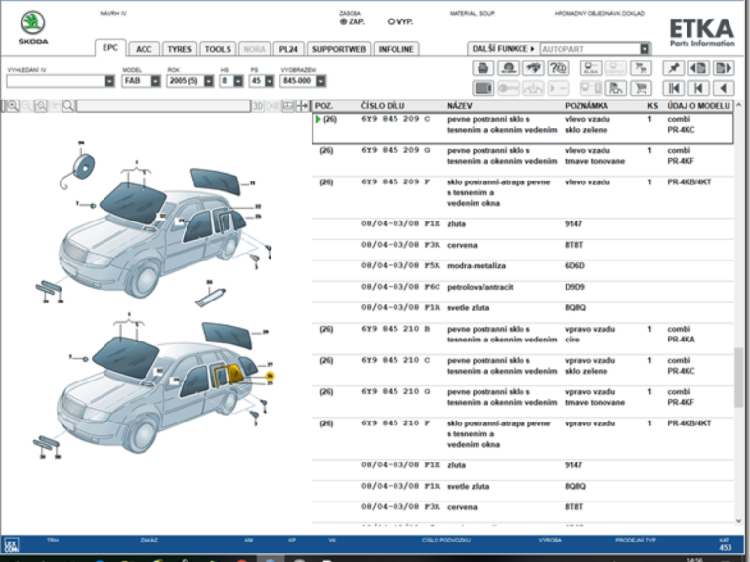Click the shopping cart icon
Screen dimensions: 750x562
(642, 88)
